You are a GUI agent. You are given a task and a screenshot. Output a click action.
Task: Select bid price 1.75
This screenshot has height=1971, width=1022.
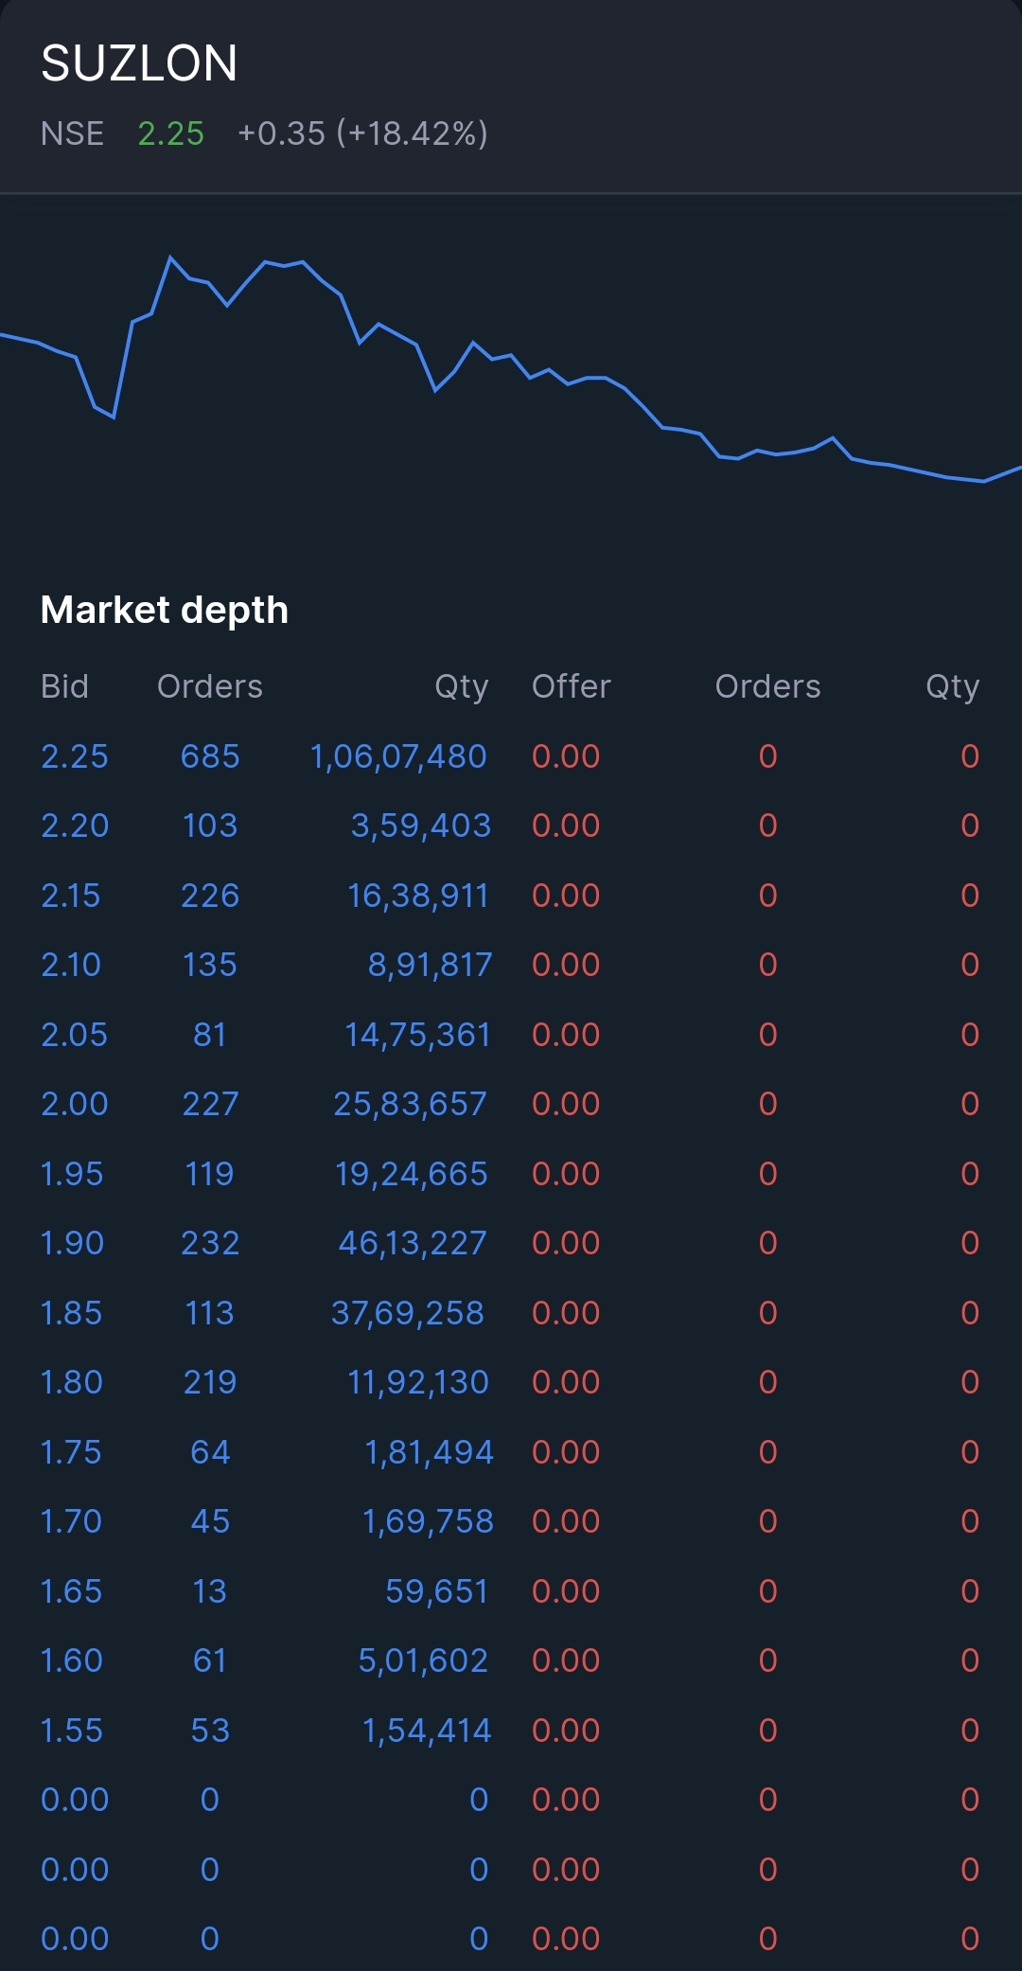pos(71,1452)
